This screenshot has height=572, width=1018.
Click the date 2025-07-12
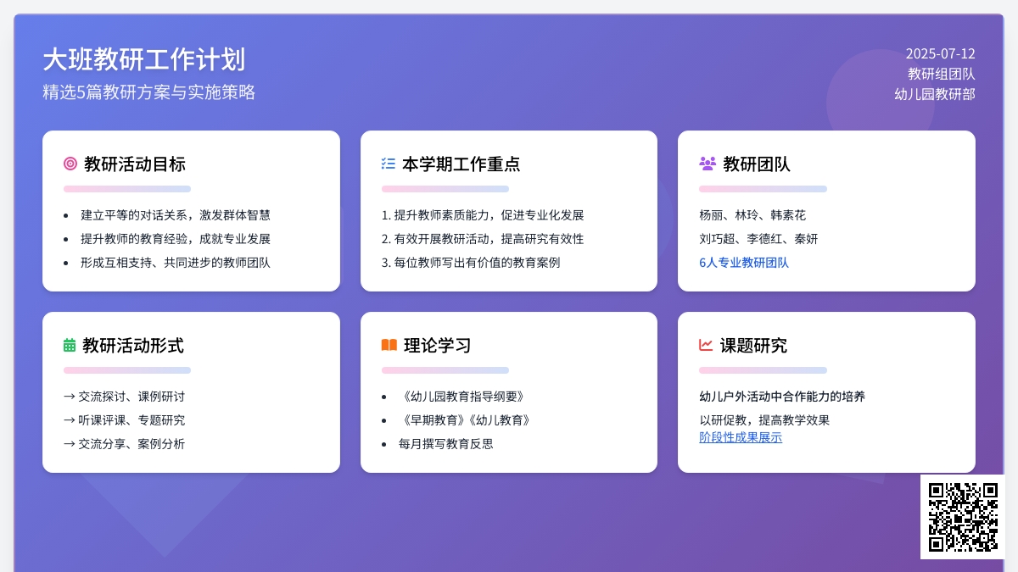(x=941, y=53)
